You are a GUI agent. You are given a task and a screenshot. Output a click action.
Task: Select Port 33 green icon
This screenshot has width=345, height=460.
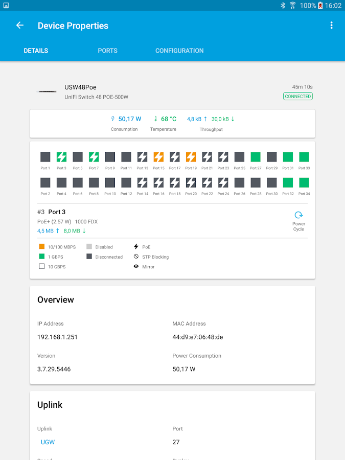[304, 157]
